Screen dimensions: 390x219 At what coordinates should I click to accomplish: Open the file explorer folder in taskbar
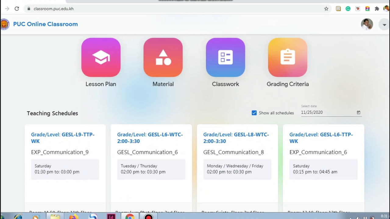55,217
